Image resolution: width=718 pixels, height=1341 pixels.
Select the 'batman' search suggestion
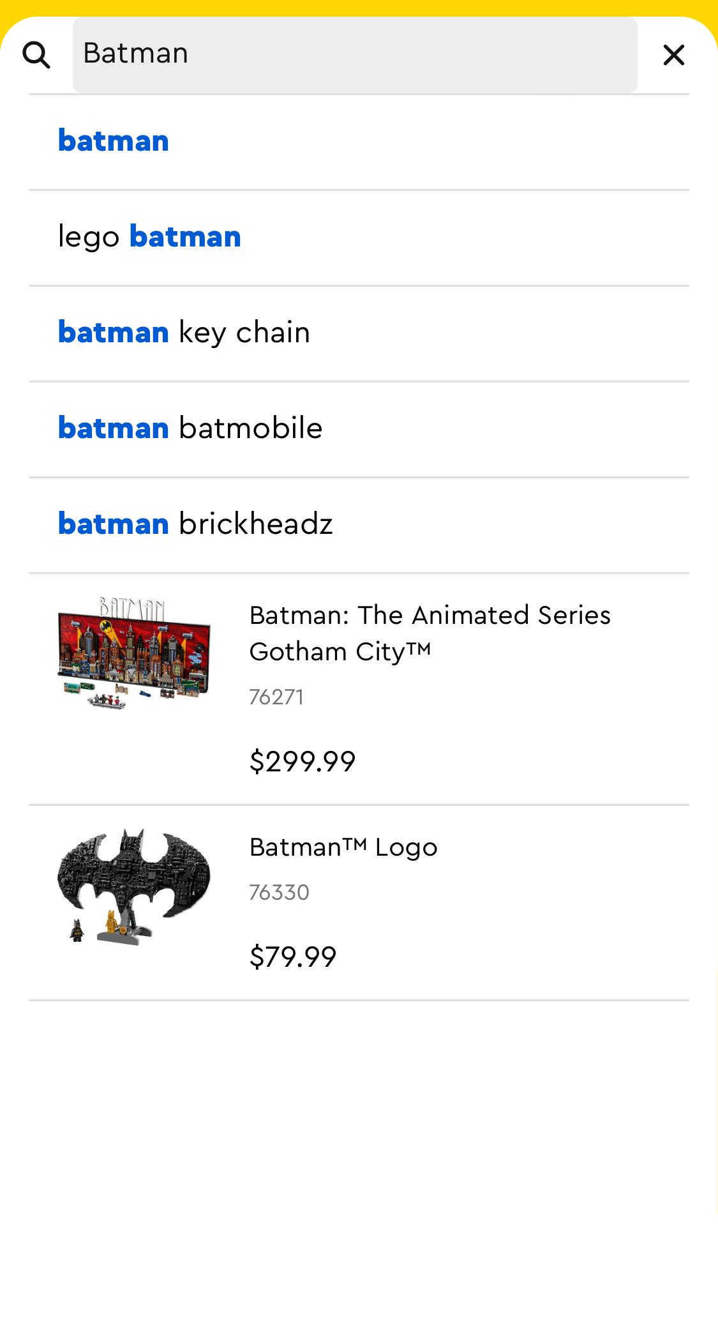(113, 140)
